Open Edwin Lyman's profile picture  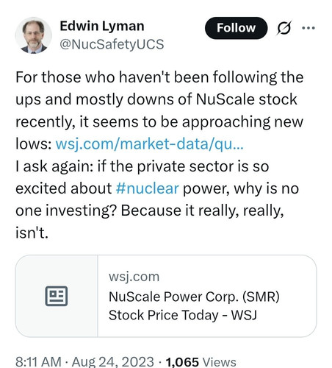(34, 35)
